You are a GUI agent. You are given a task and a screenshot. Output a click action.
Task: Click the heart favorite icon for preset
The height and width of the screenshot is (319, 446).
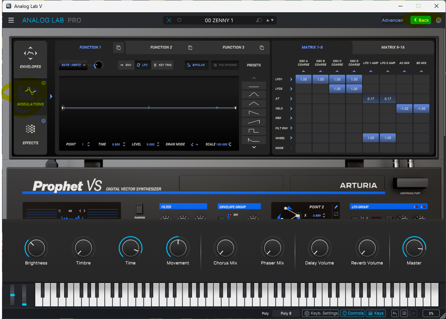(x=179, y=20)
